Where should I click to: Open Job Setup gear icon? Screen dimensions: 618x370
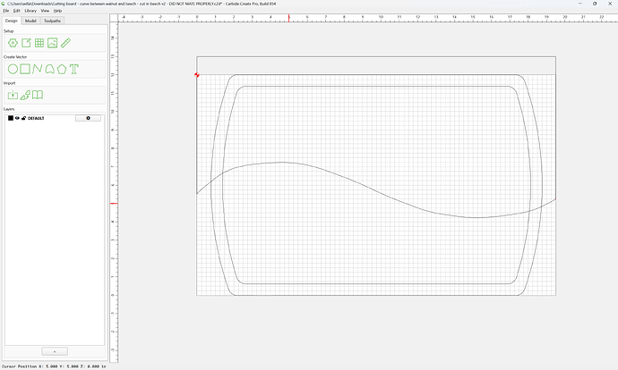(x=13, y=43)
